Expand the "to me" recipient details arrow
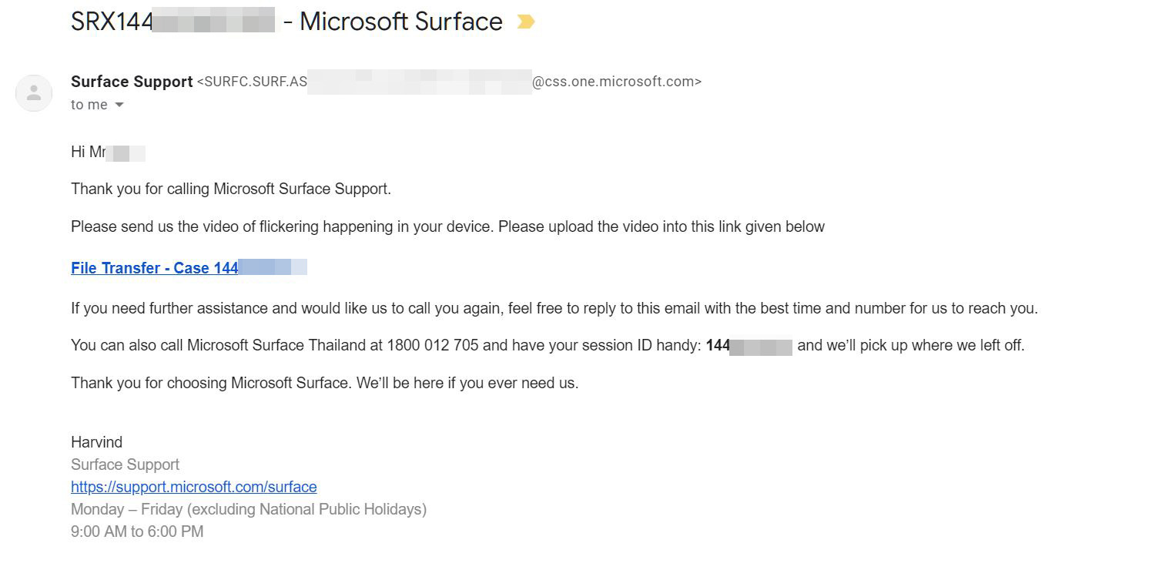 coord(119,105)
